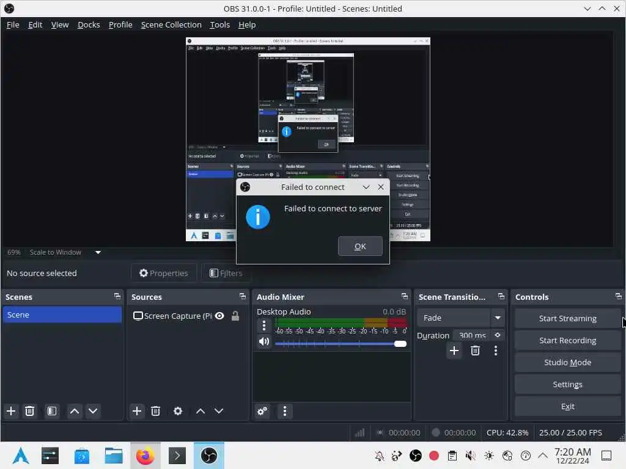626x469 pixels.
Task: Open the Scene Collection menu
Action: (x=171, y=24)
